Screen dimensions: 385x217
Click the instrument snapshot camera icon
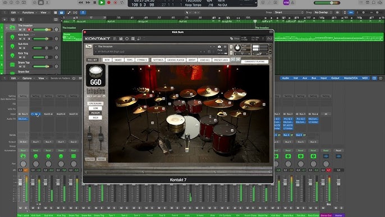coord(219,47)
